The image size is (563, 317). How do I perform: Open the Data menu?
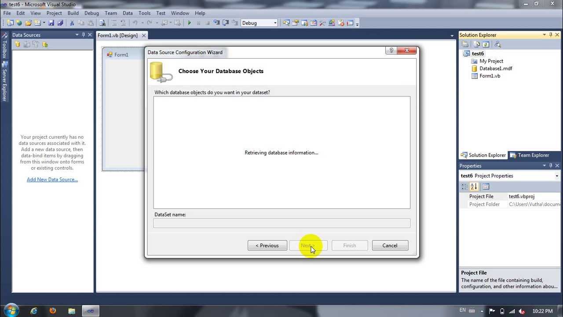128,13
